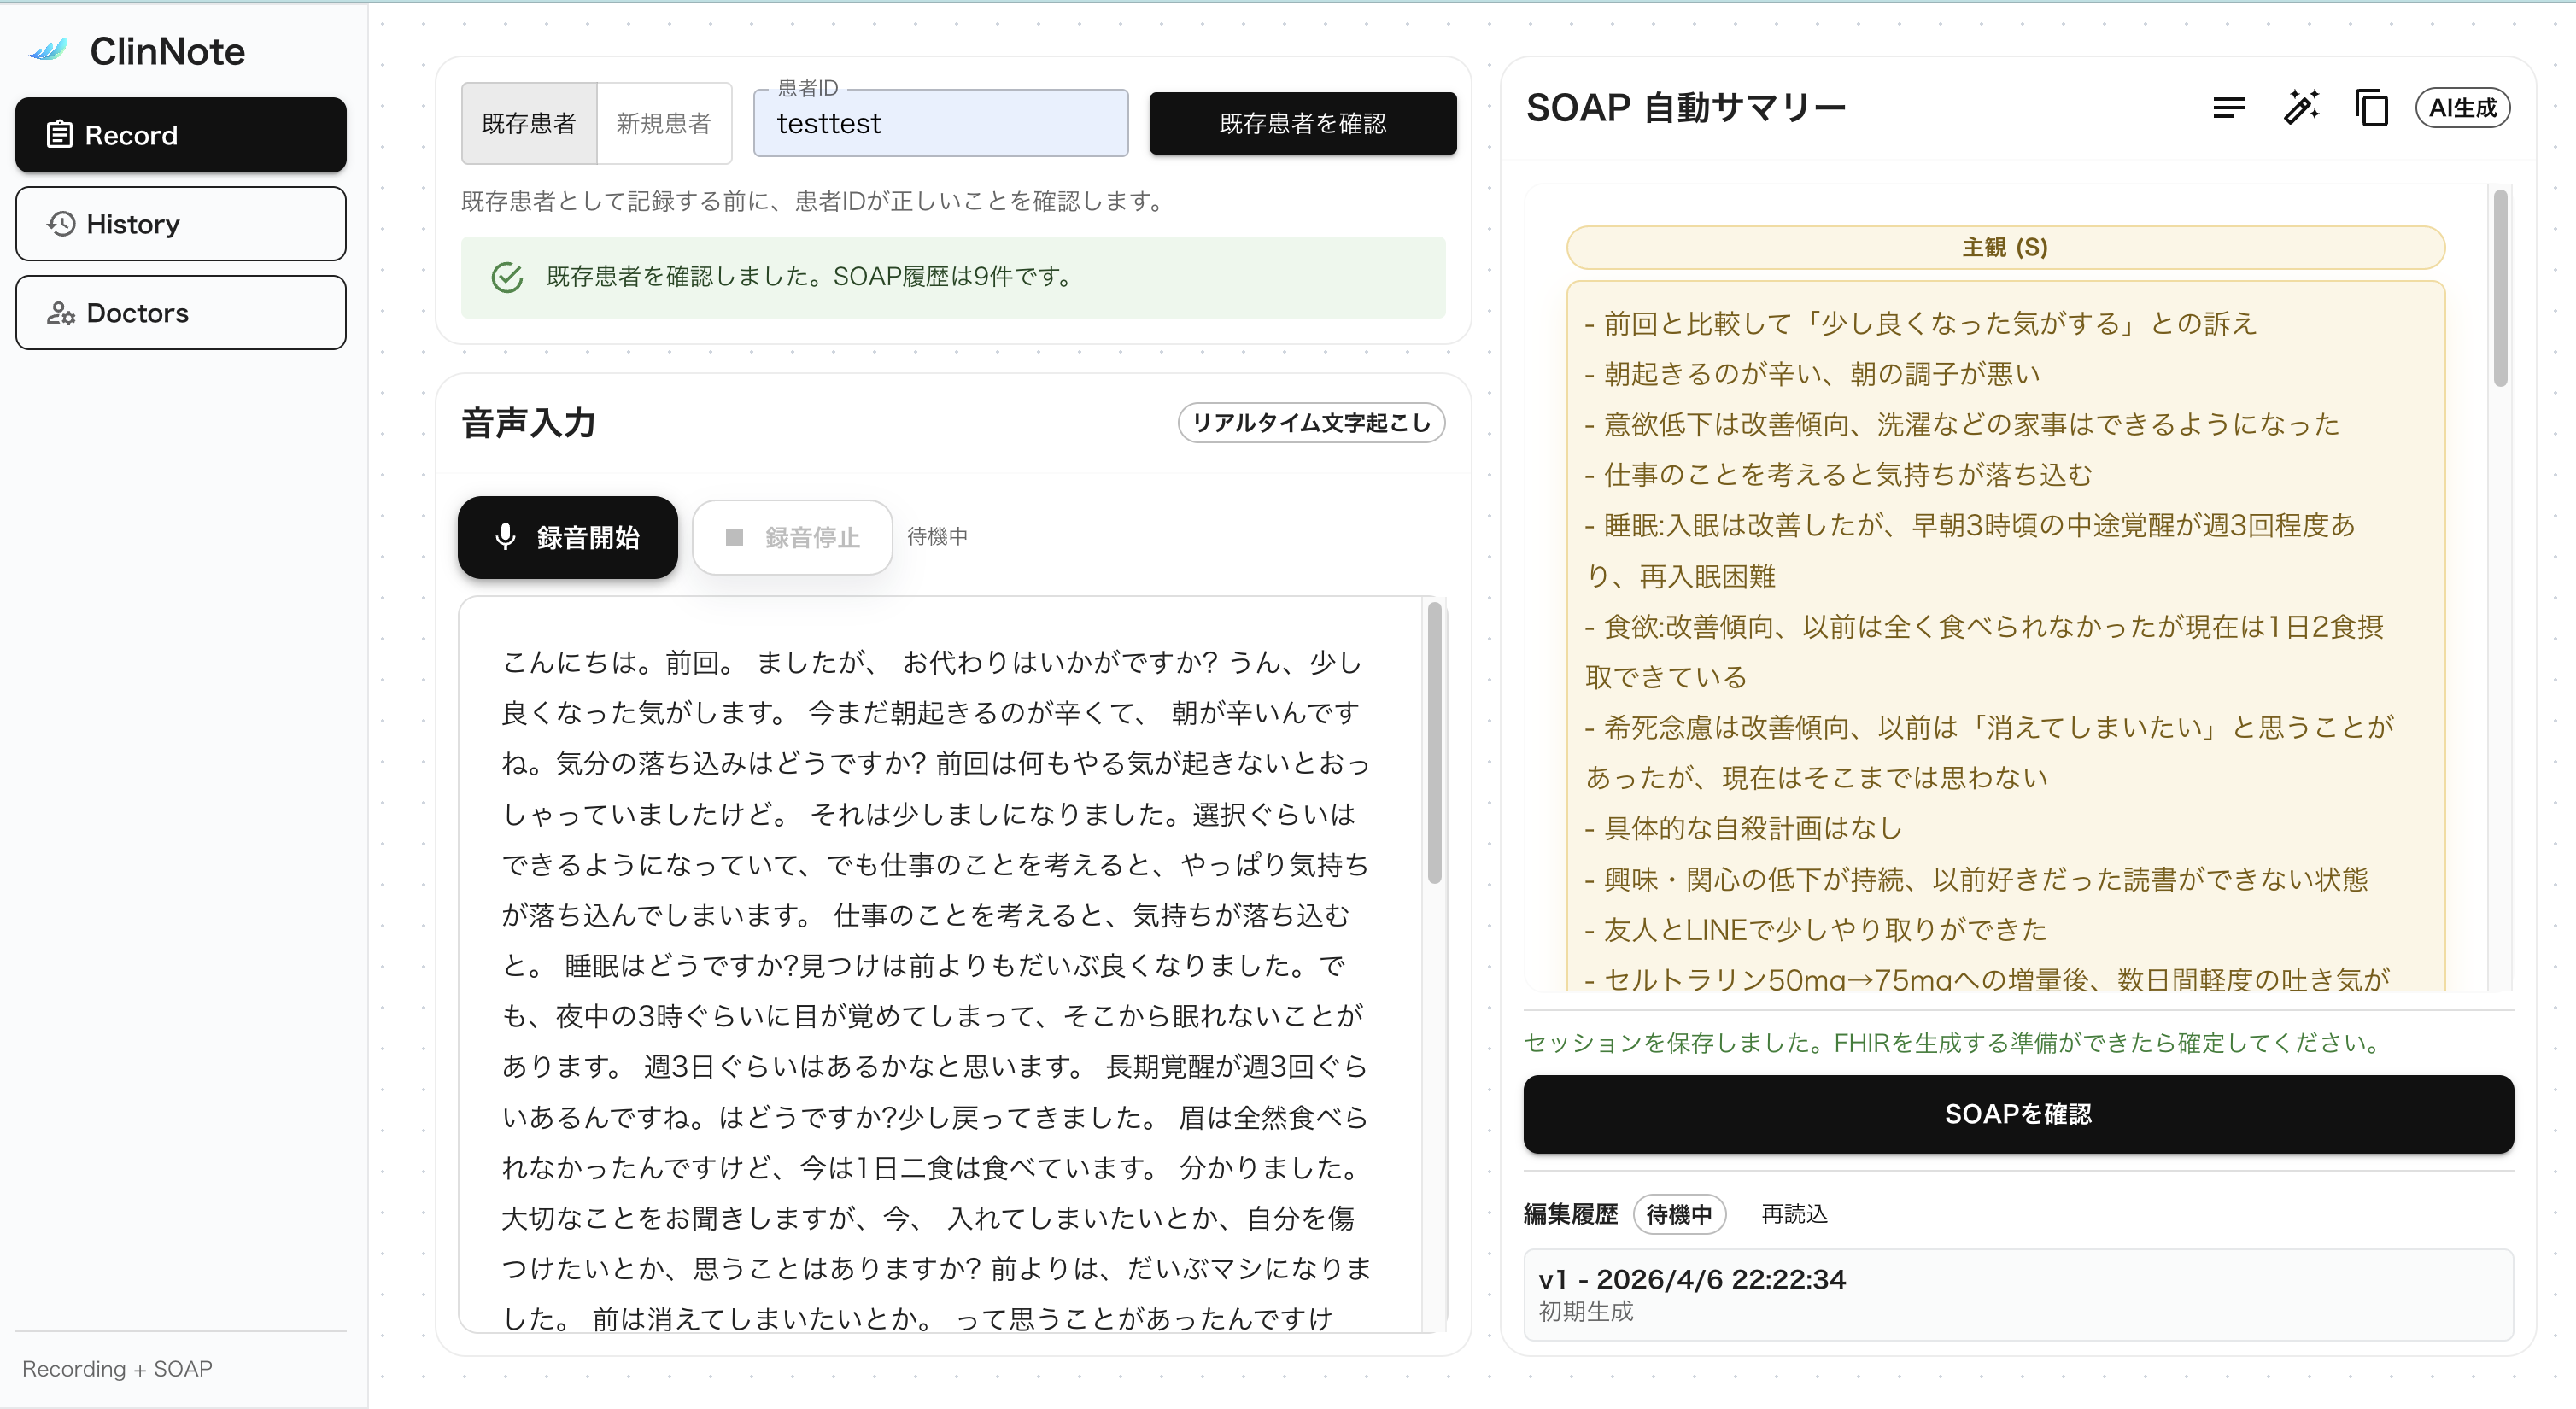Click the stop square icon on 録音停止
This screenshot has width=2576, height=1409.
click(x=734, y=537)
